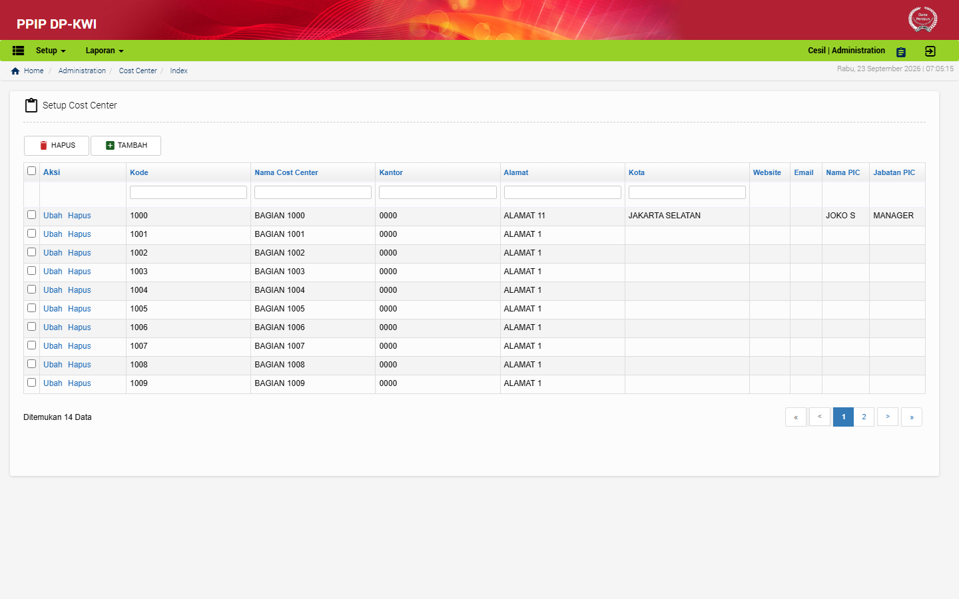Click the Dana Pensiun logo at top right

tap(923, 19)
